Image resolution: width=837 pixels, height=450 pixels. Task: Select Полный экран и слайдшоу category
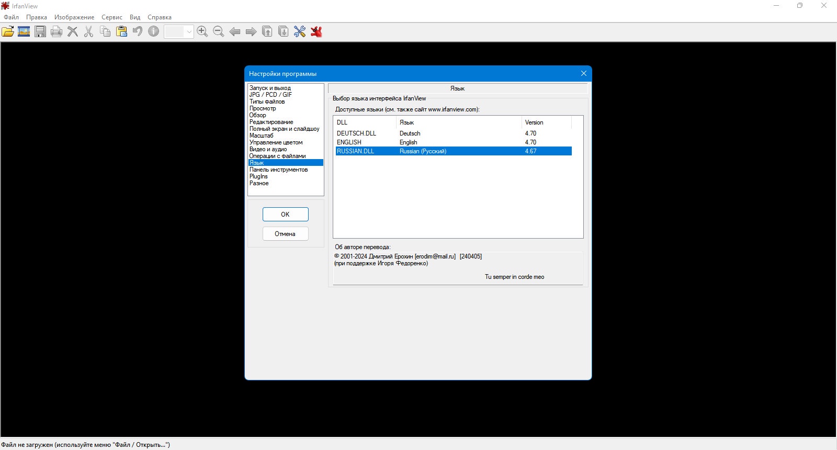pos(286,129)
